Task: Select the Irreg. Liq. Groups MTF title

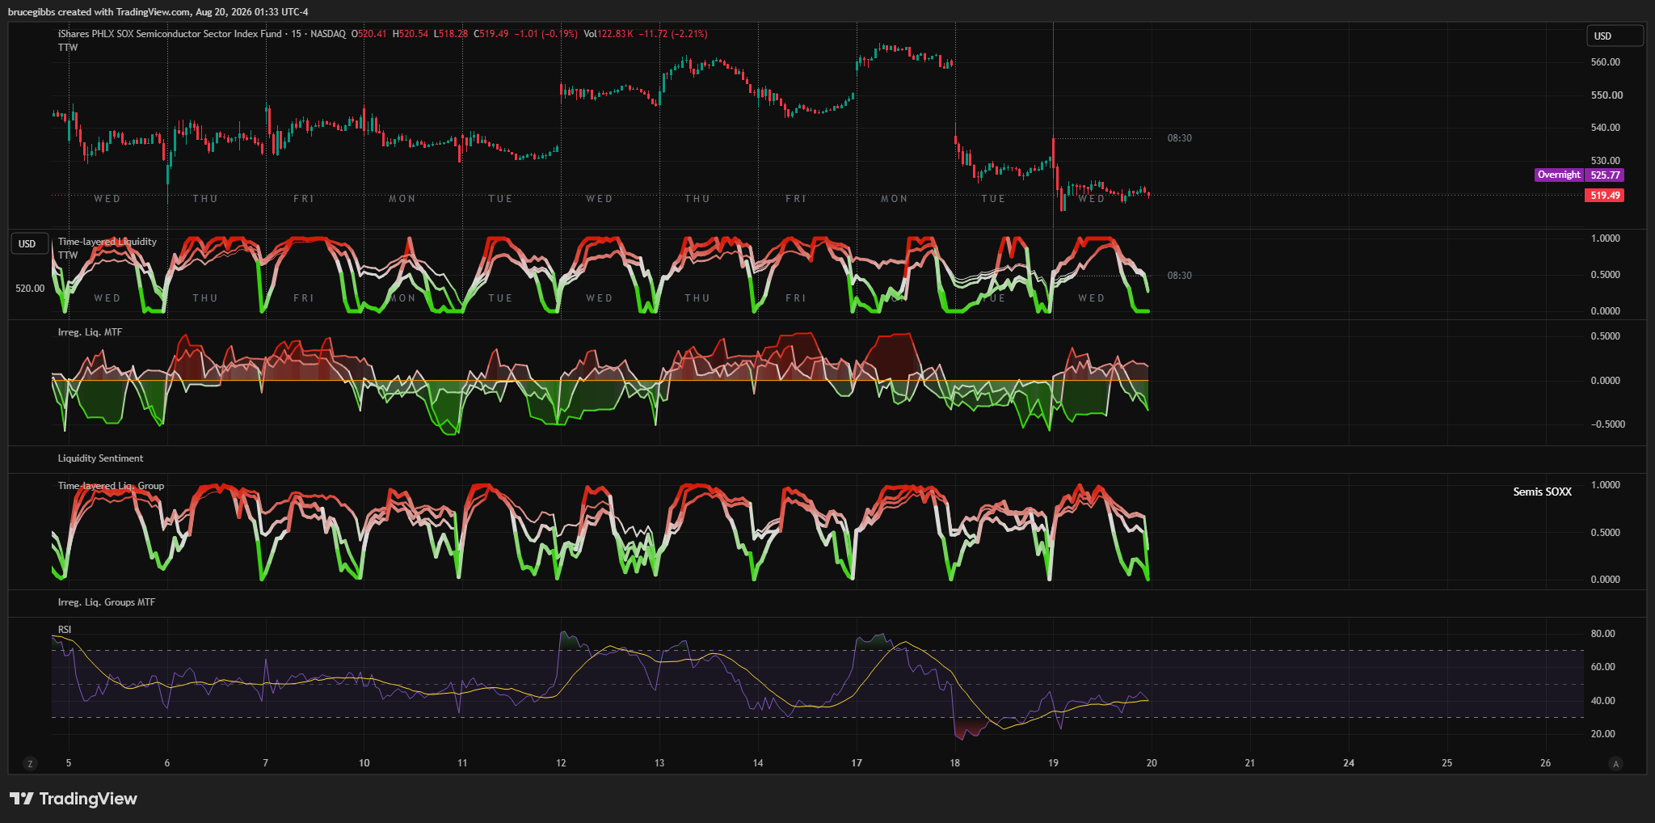Action: tap(107, 602)
